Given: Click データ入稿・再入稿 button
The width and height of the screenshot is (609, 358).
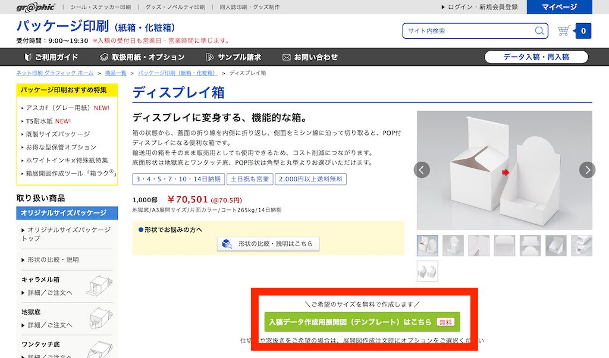Looking at the screenshot, I should click(x=536, y=57).
